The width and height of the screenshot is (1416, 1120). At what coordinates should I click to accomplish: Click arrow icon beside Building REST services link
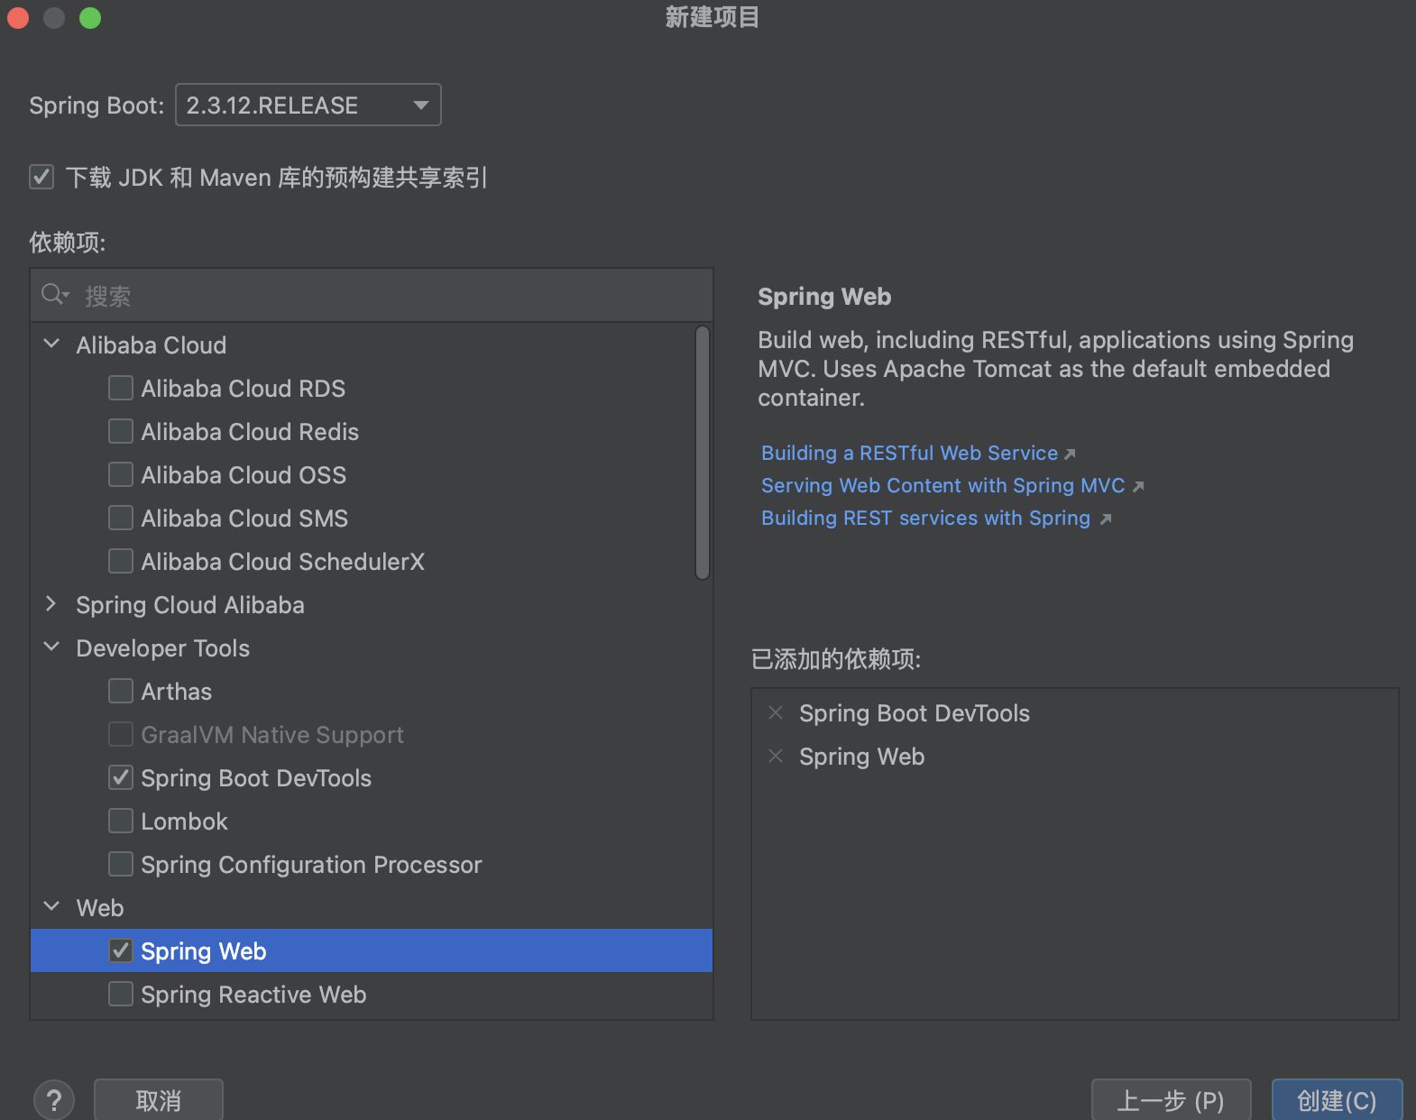tap(1106, 519)
